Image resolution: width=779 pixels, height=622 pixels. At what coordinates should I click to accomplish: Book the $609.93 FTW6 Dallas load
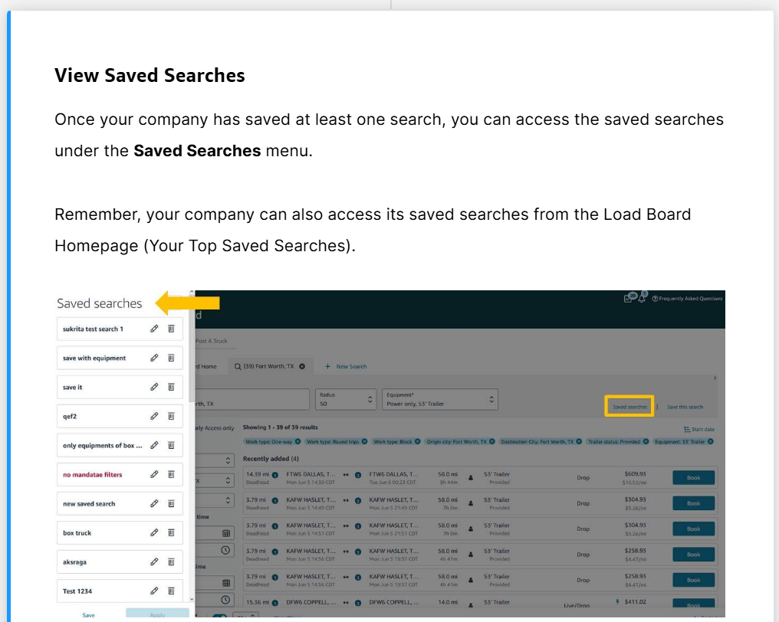click(693, 477)
